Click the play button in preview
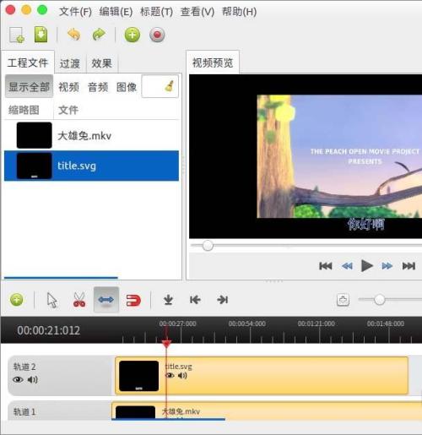The height and width of the screenshot is (435, 422). click(367, 265)
